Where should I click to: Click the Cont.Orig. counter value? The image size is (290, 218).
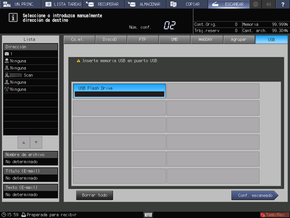coord(236,24)
